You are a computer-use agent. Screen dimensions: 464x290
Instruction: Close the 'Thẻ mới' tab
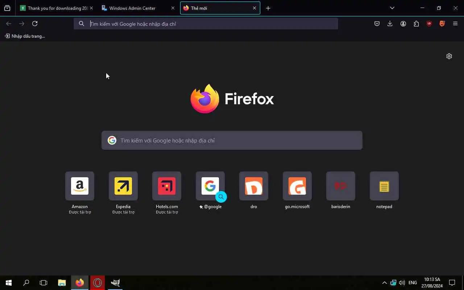pyautogui.click(x=254, y=8)
